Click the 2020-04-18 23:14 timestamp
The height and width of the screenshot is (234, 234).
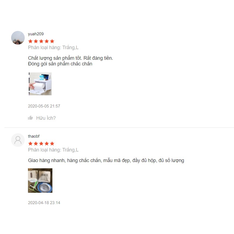point(44,203)
